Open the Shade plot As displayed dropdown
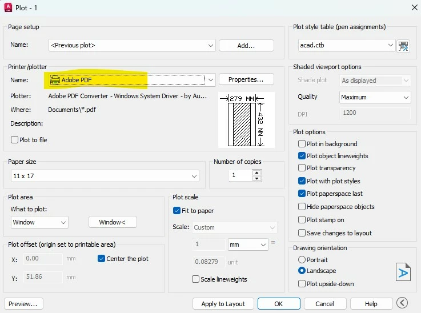This screenshot has height=313, width=421. [375, 81]
